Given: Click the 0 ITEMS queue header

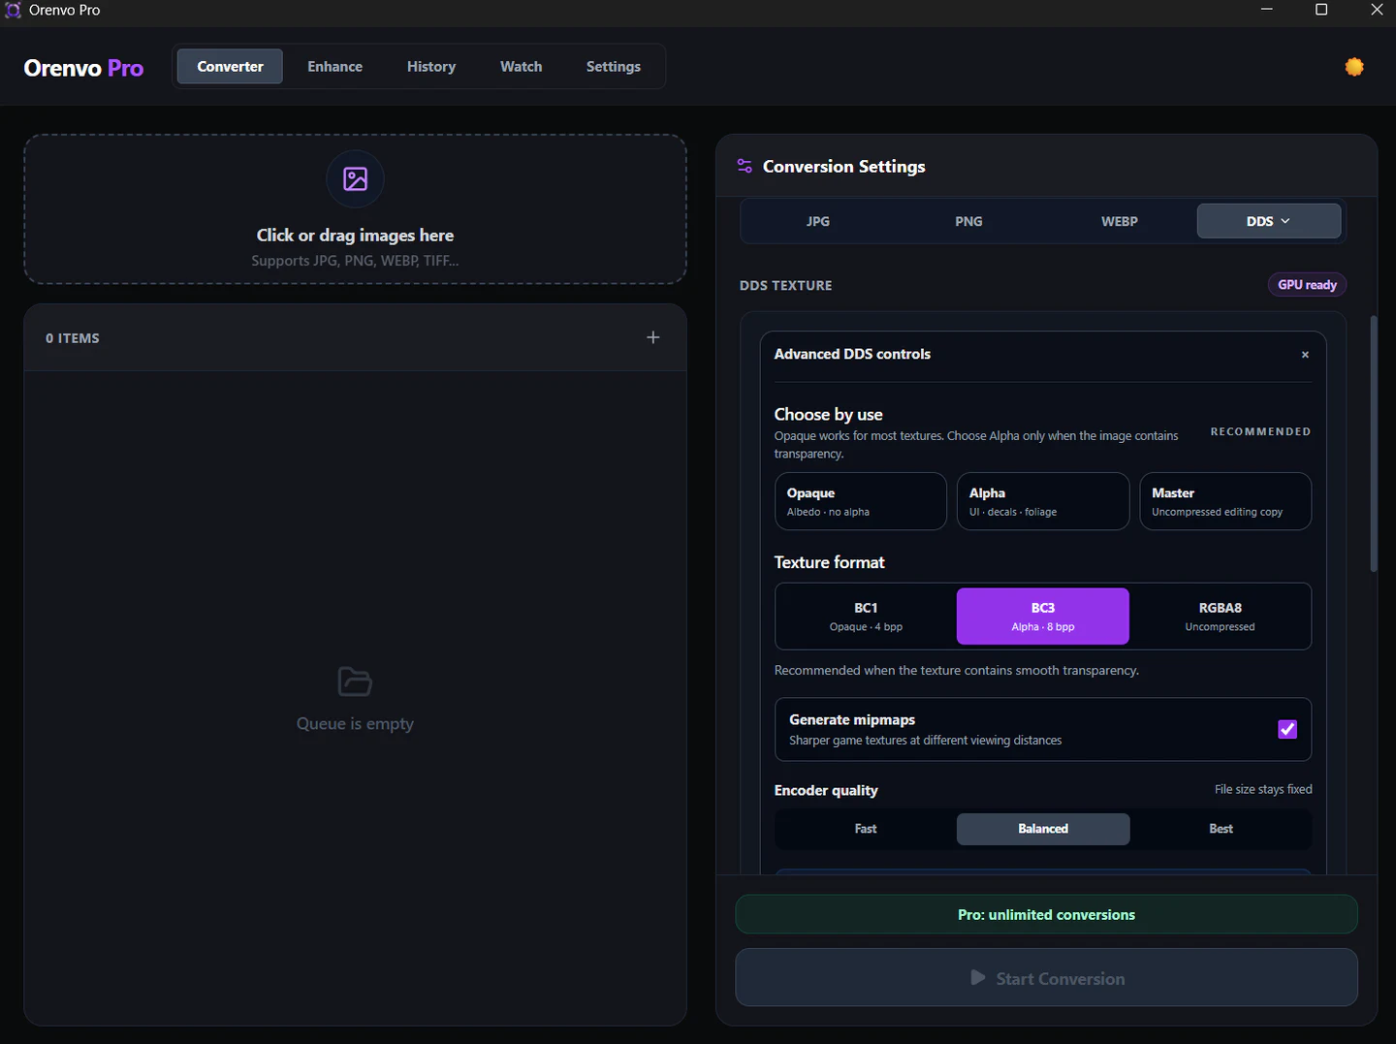Looking at the screenshot, I should [73, 338].
